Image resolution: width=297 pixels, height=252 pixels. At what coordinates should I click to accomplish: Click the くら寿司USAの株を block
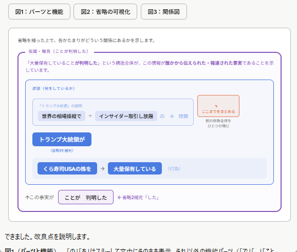[x=67, y=168]
